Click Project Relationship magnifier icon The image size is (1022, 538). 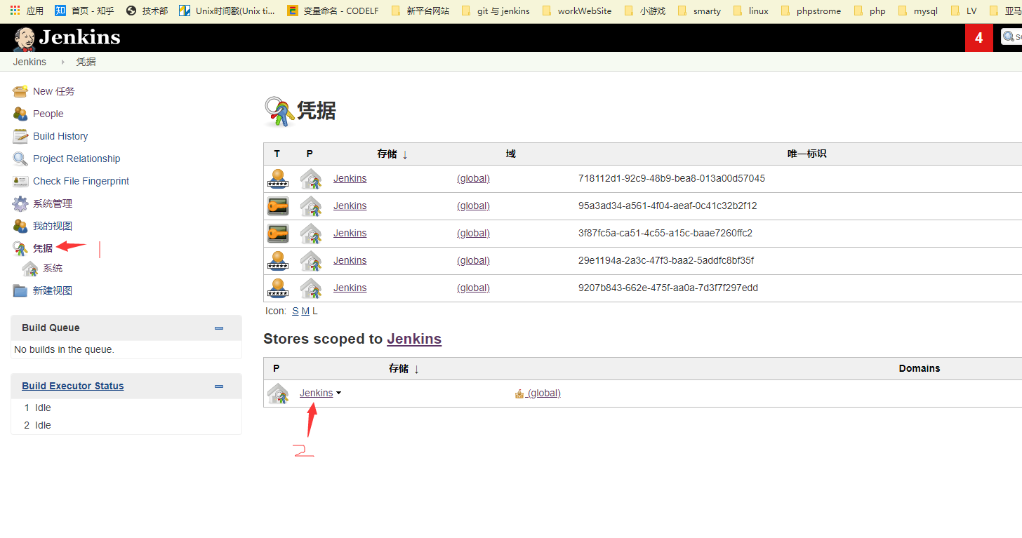pos(20,159)
